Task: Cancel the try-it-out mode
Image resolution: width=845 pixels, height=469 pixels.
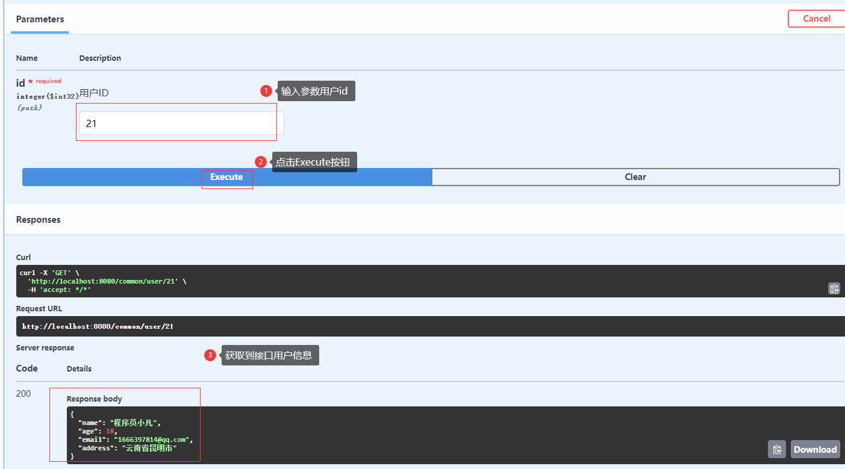Action: pyautogui.click(x=816, y=19)
